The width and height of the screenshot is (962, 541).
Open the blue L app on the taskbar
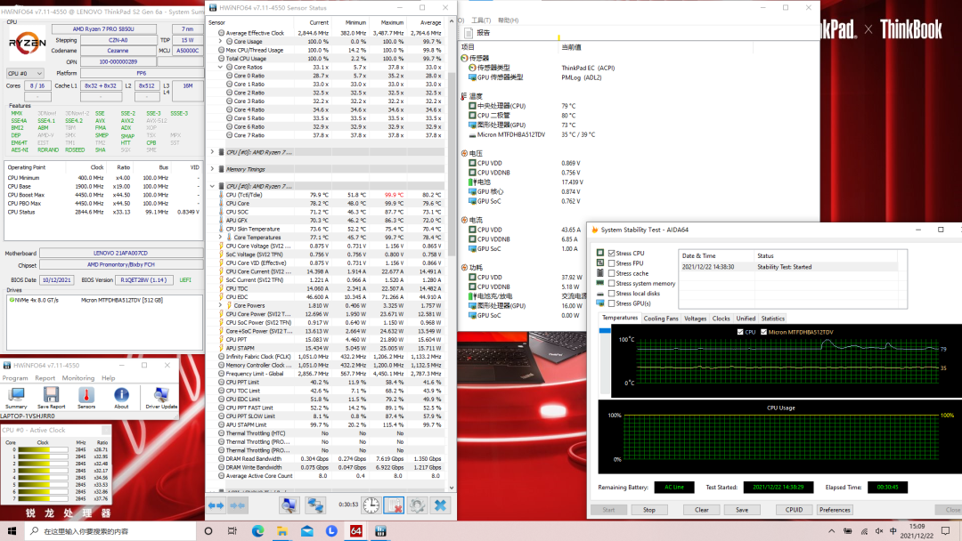[331, 531]
